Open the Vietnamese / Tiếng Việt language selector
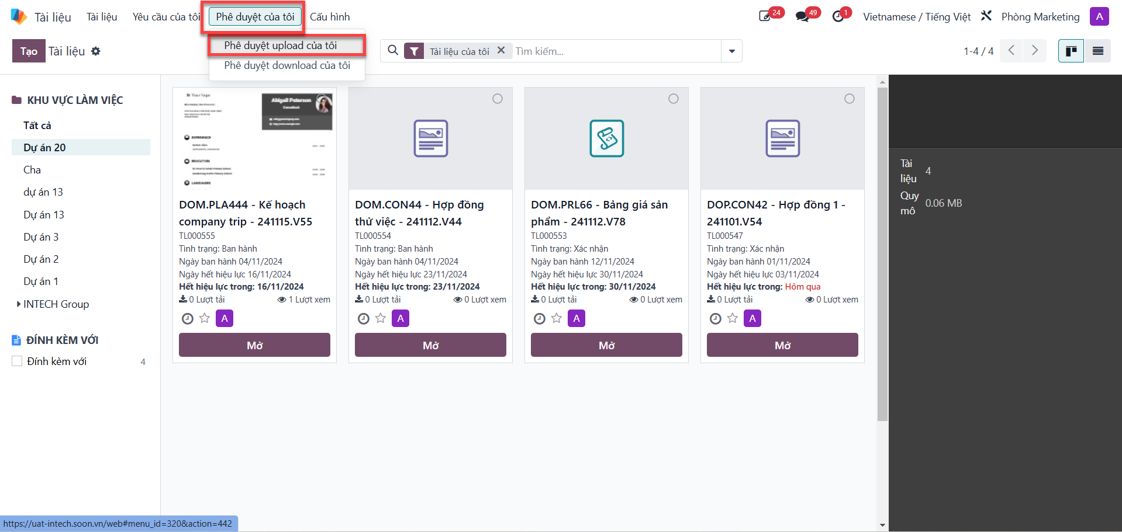The height and width of the screenshot is (532, 1122). [917, 17]
